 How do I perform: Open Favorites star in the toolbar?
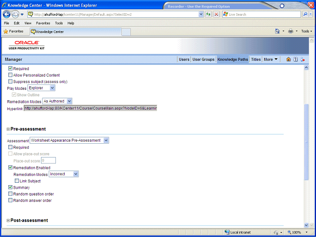click(x=13, y=32)
